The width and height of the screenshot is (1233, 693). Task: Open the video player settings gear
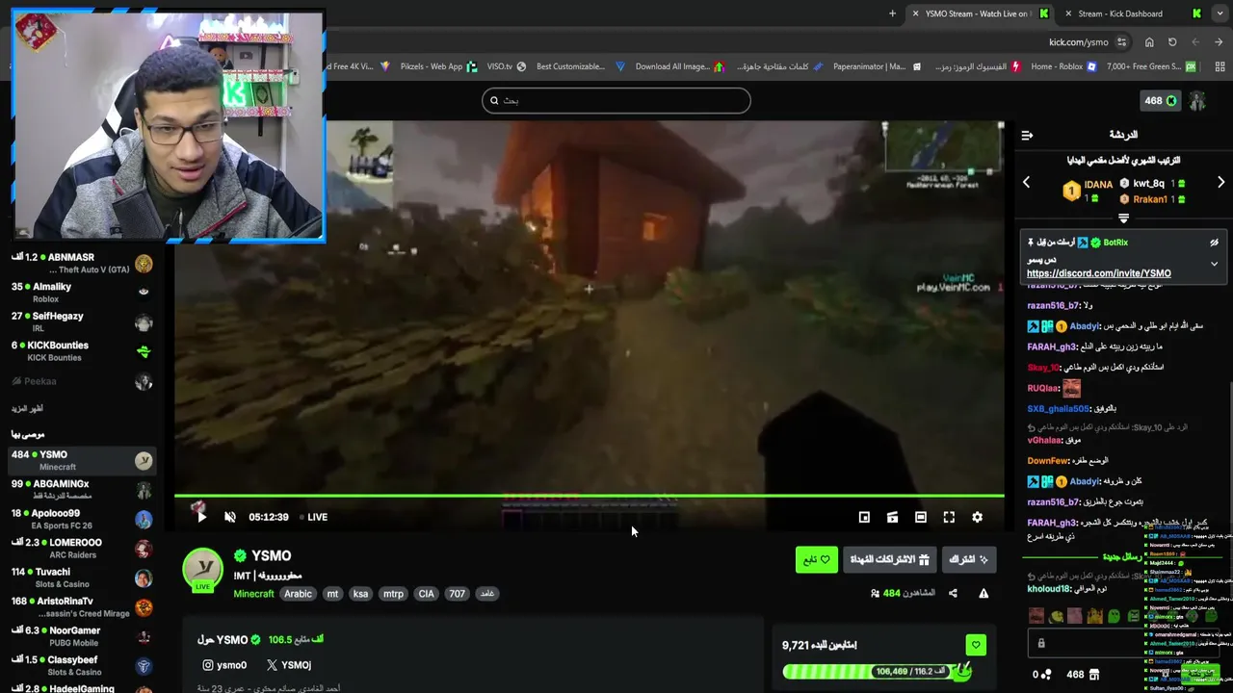[977, 517]
